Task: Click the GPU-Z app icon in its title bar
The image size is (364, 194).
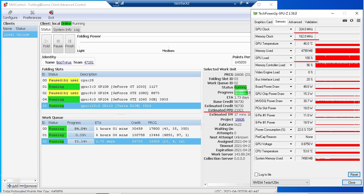Action: click(x=255, y=14)
